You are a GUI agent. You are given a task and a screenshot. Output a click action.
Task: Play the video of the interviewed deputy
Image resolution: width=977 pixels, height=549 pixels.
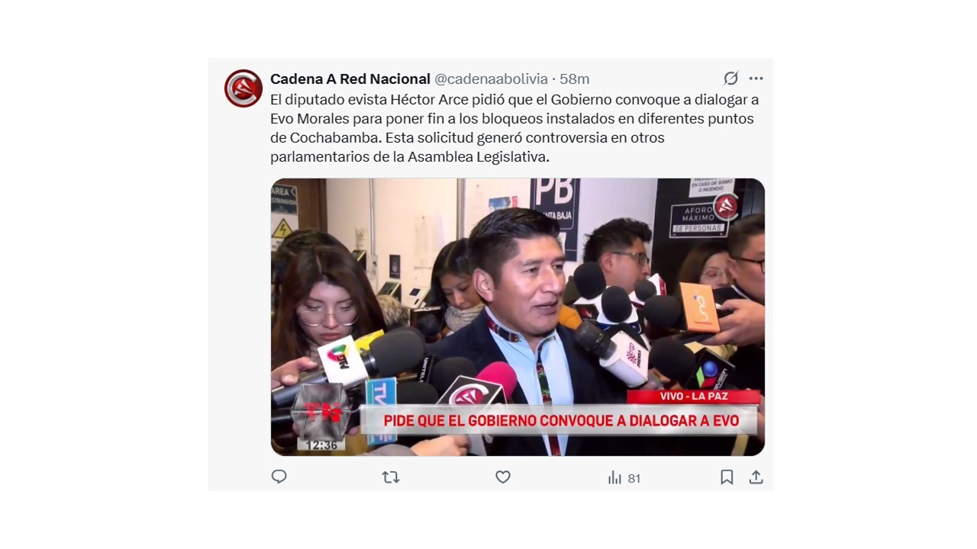(x=518, y=317)
